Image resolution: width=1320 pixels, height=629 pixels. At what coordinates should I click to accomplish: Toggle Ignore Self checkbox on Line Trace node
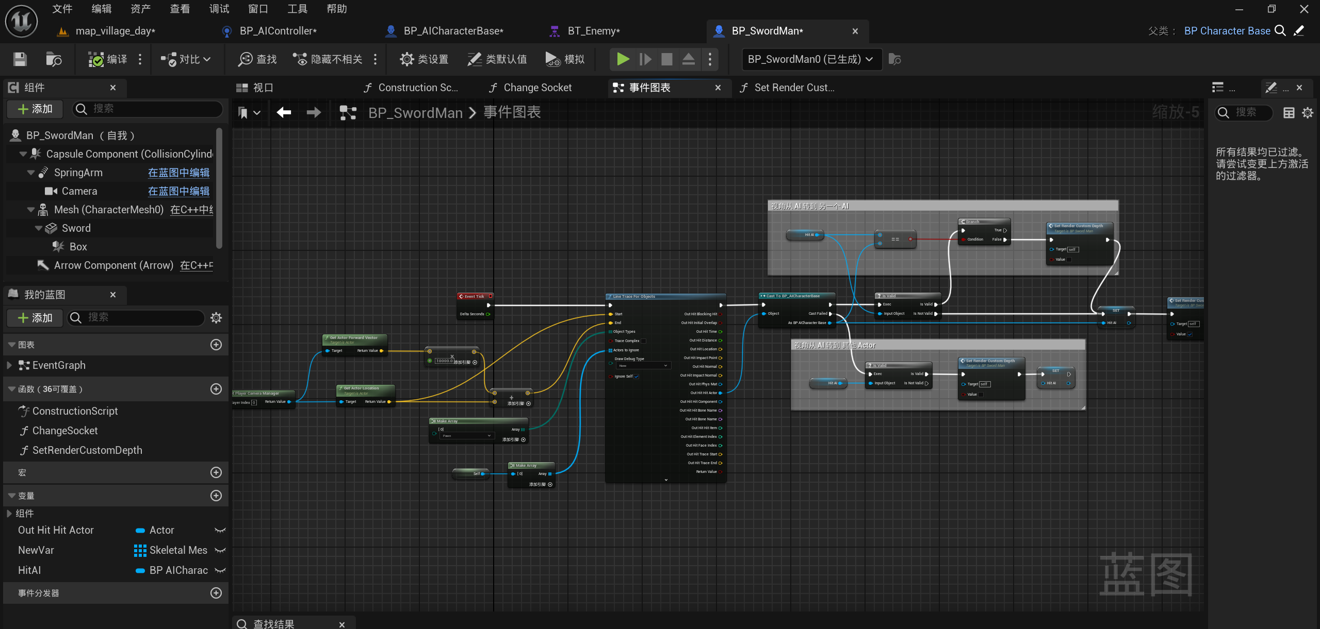point(637,377)
